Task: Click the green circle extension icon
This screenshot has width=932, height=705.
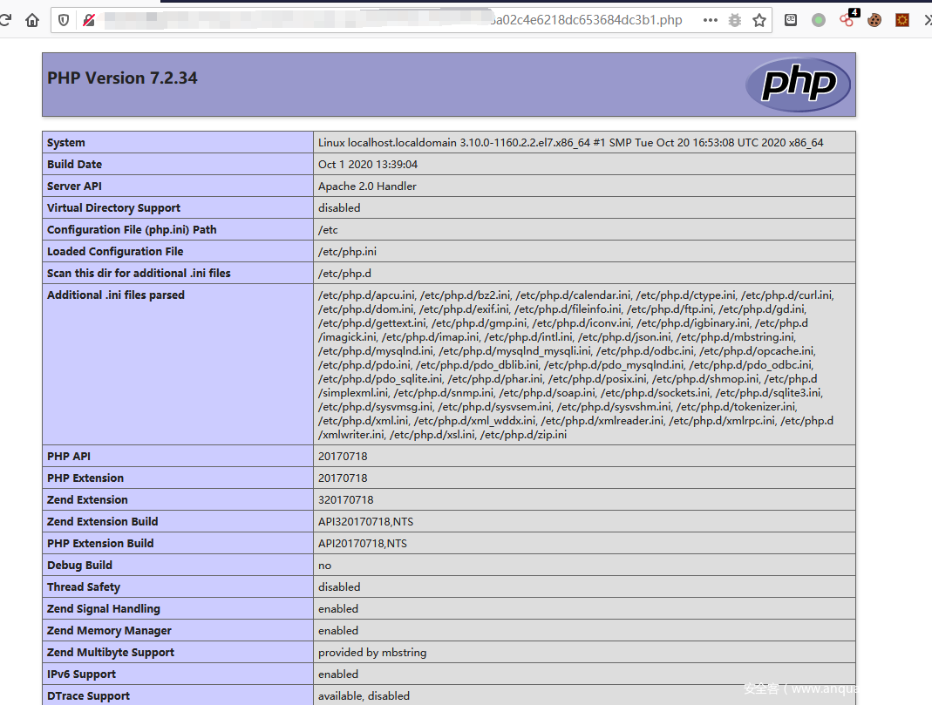Action: (x=819, y=20)
